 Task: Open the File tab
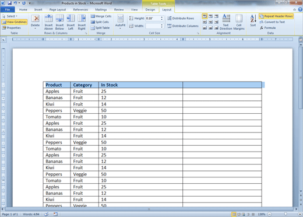8,9
